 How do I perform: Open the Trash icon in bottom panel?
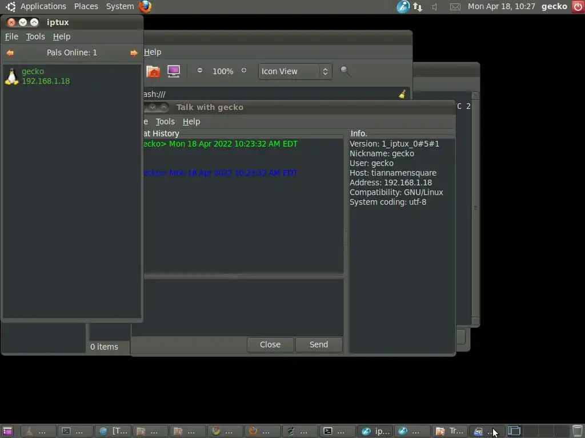tap(578, 431)
